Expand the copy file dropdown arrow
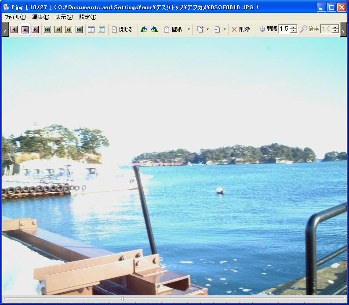This screenshot has height=305, width=349. [207, 29]
